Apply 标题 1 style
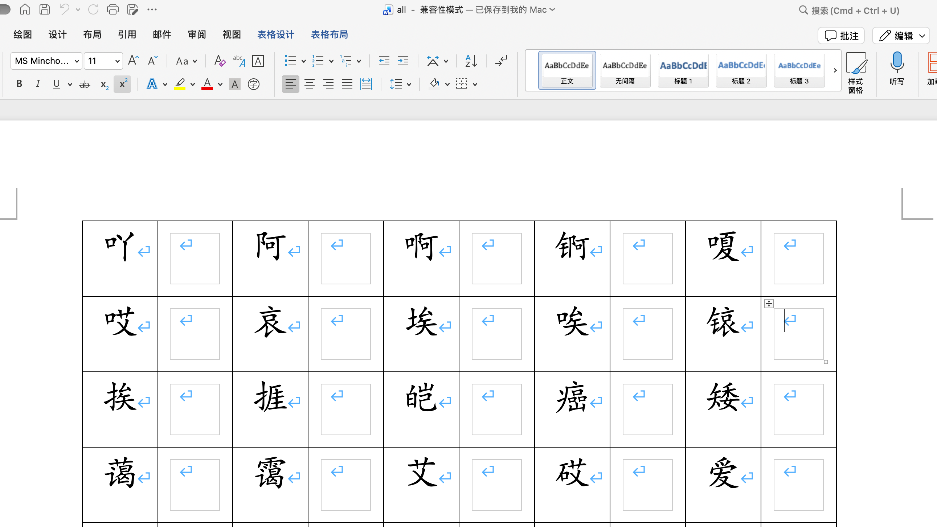 (683, 70)
